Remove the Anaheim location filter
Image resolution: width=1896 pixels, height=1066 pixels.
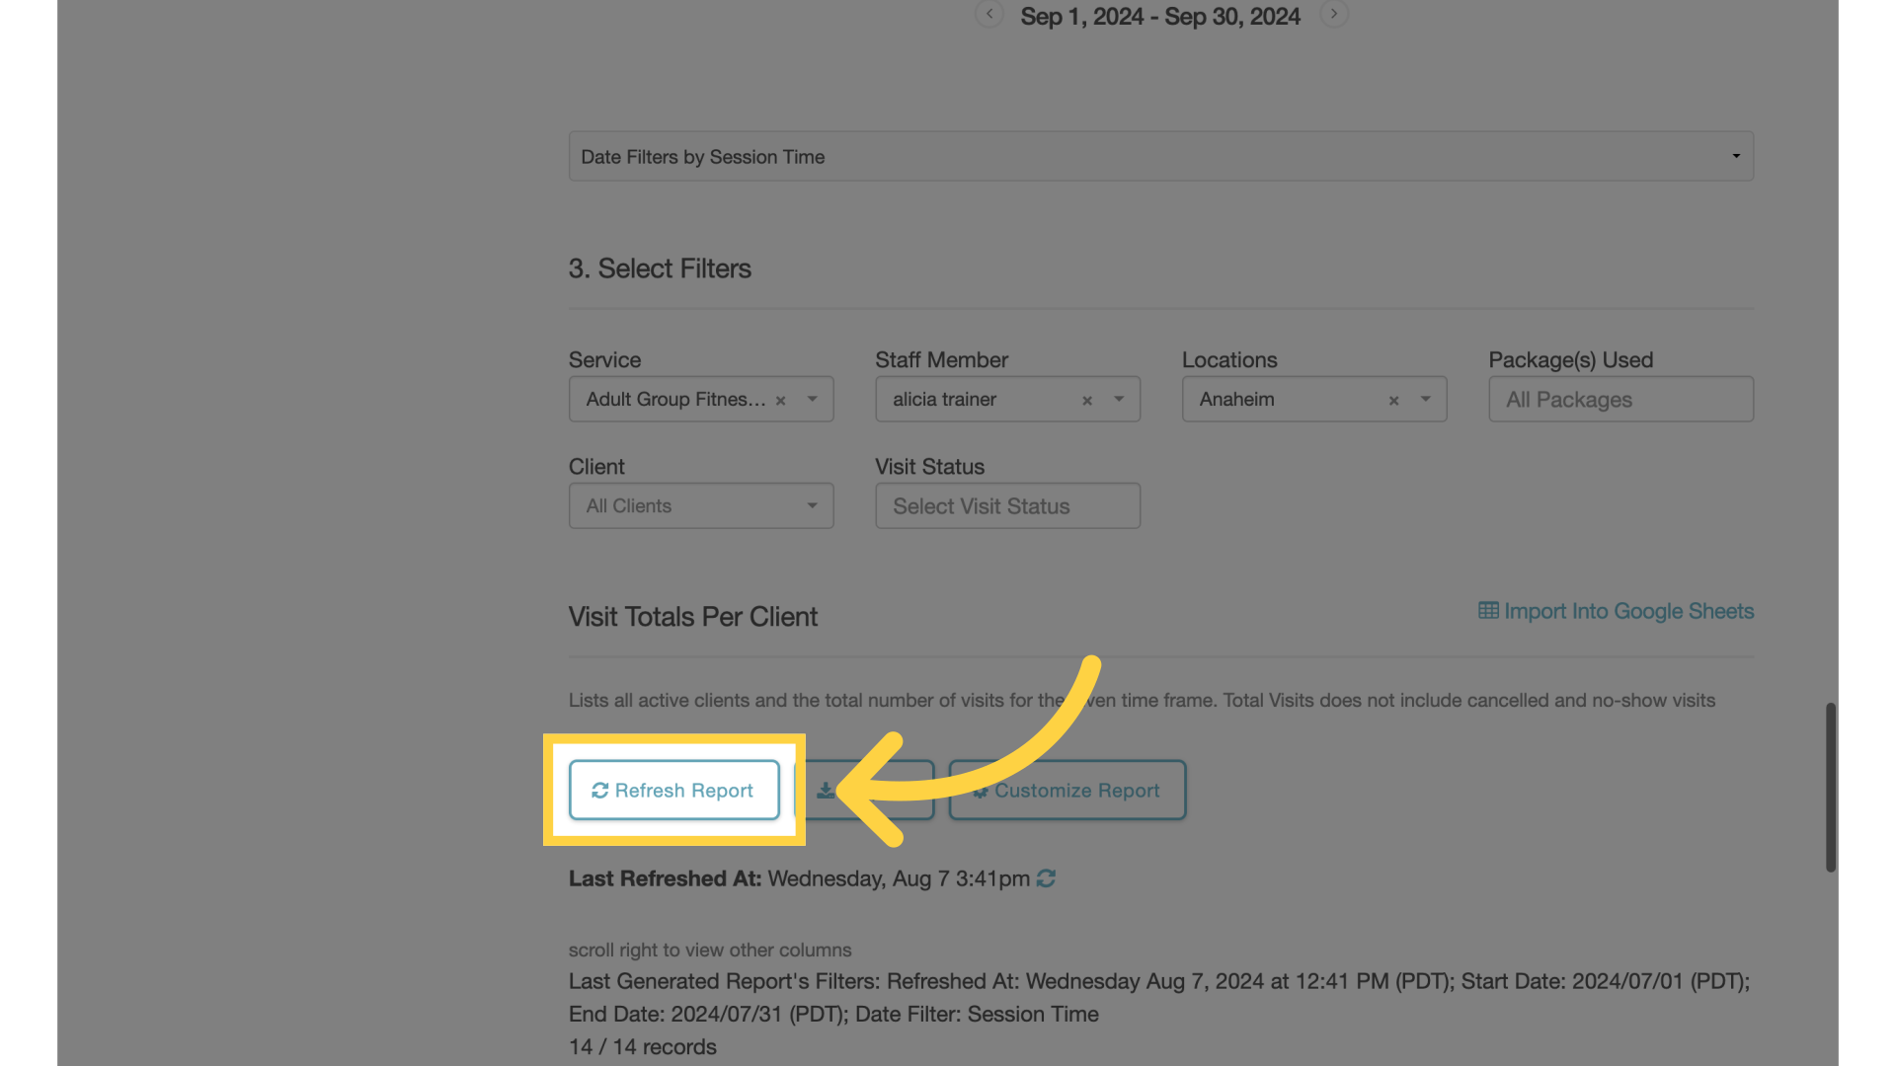[1393, 399]
